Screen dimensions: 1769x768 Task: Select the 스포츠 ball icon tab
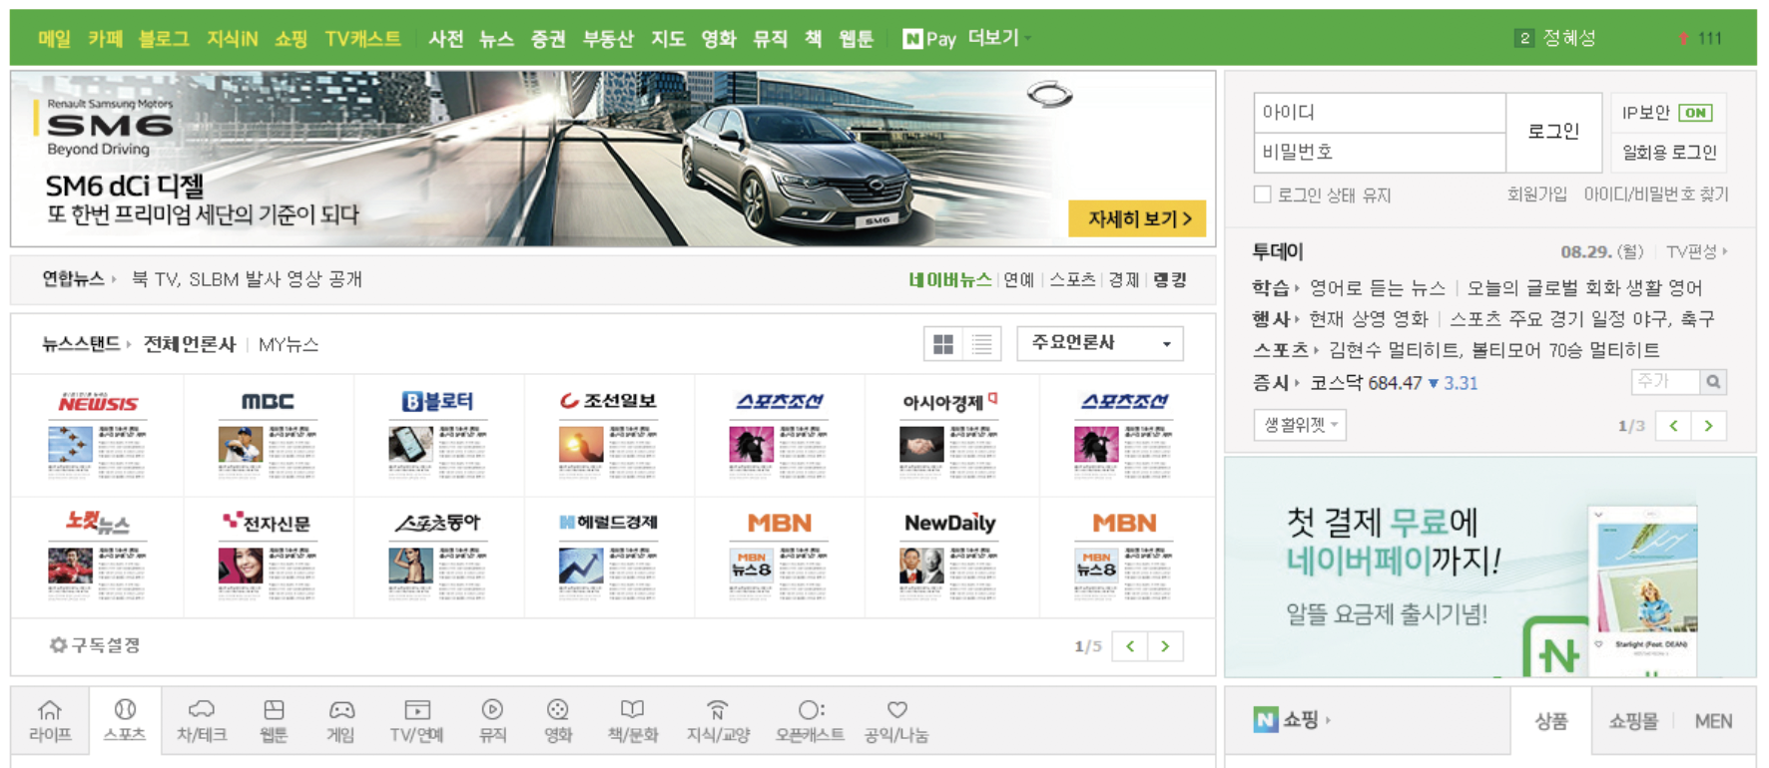coord(125,721)
